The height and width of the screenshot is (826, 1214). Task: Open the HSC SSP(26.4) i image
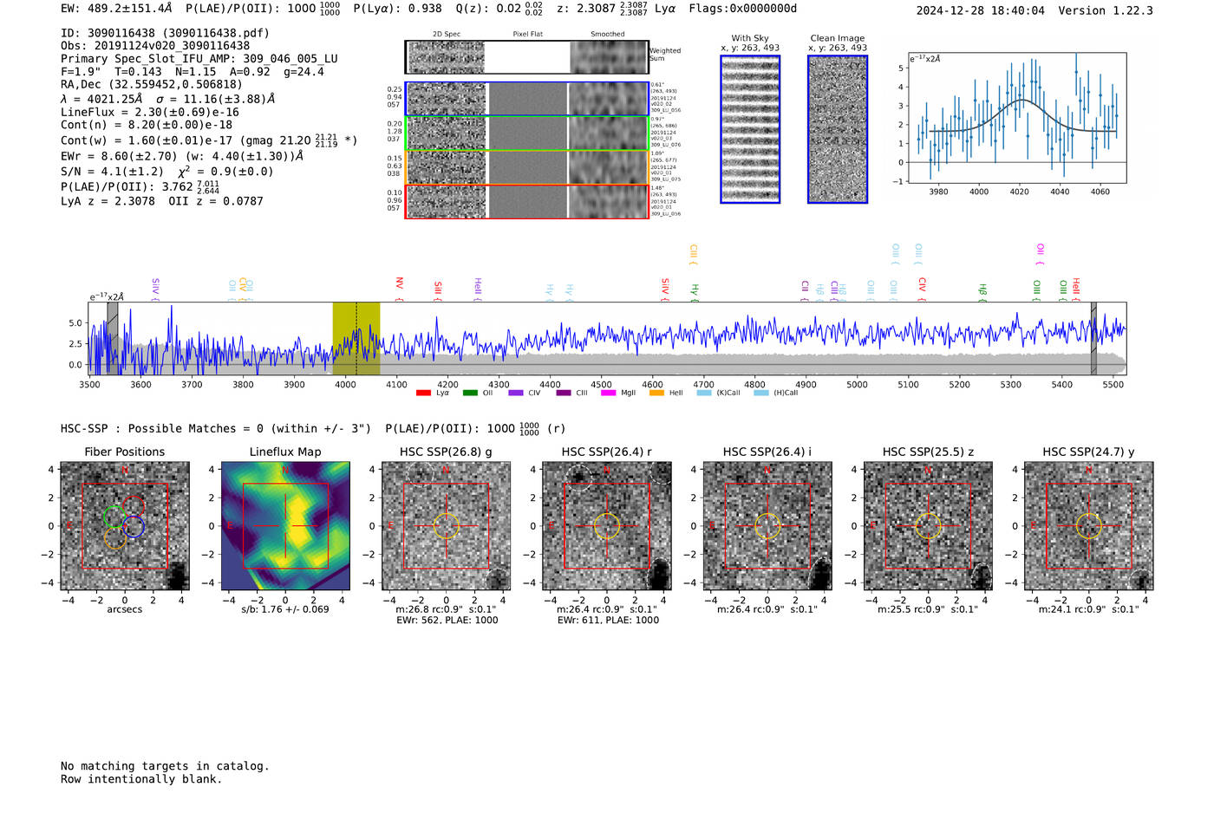[767, 526]
